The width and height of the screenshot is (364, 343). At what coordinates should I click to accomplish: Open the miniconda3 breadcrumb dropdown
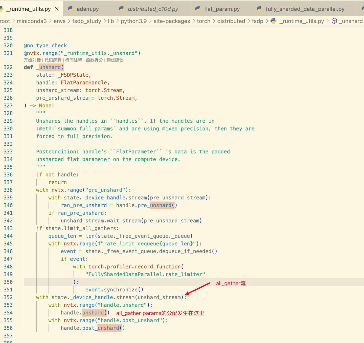[x=32, y=21]
